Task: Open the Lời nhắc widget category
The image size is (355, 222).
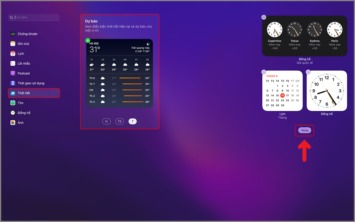Action: pos(34,64)
